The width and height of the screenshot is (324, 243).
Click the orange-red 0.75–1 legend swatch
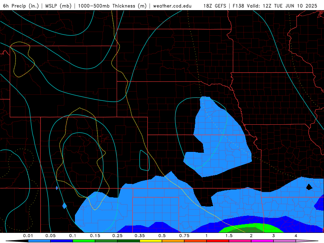pos(195,241)
